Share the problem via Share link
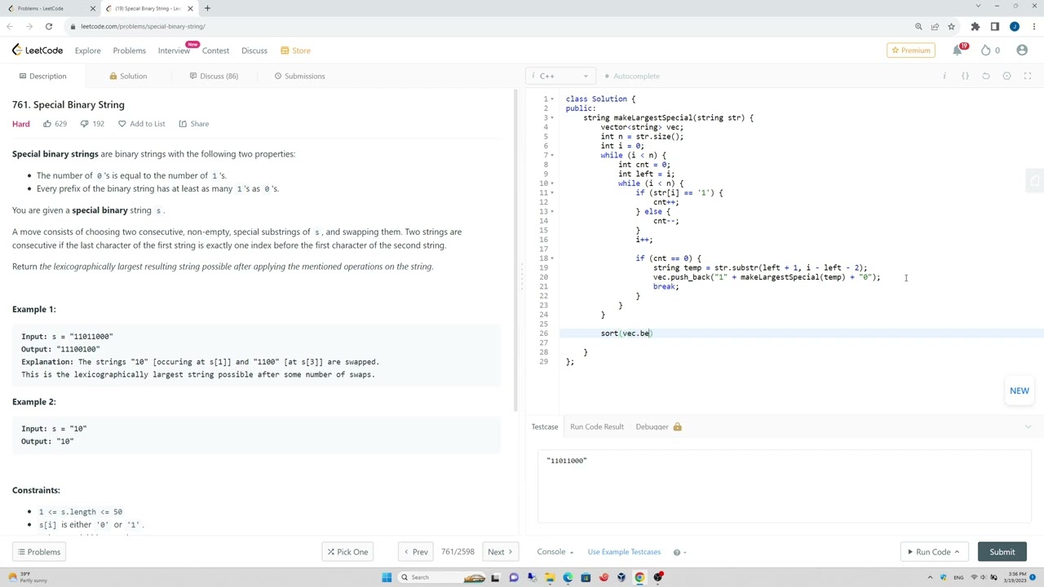Screen dimensions: 1044x587 [194, 124]
